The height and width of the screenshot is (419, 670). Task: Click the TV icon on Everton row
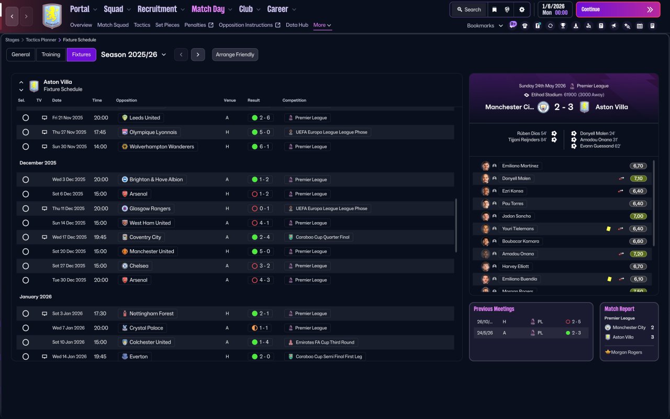pyautogui.click(x=44, y=357)
